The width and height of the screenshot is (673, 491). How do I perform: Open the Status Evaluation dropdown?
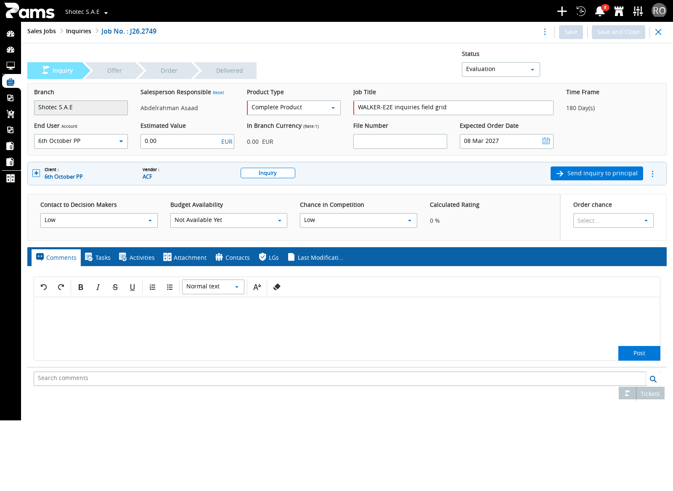(x=501, y=70)
